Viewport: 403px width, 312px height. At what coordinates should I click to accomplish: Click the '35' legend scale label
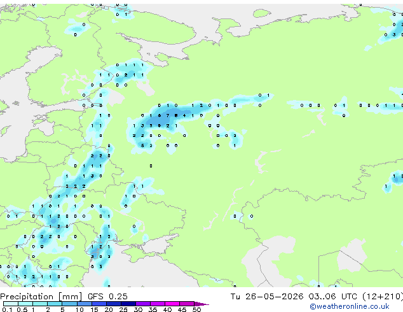click(x=153, y=309)
